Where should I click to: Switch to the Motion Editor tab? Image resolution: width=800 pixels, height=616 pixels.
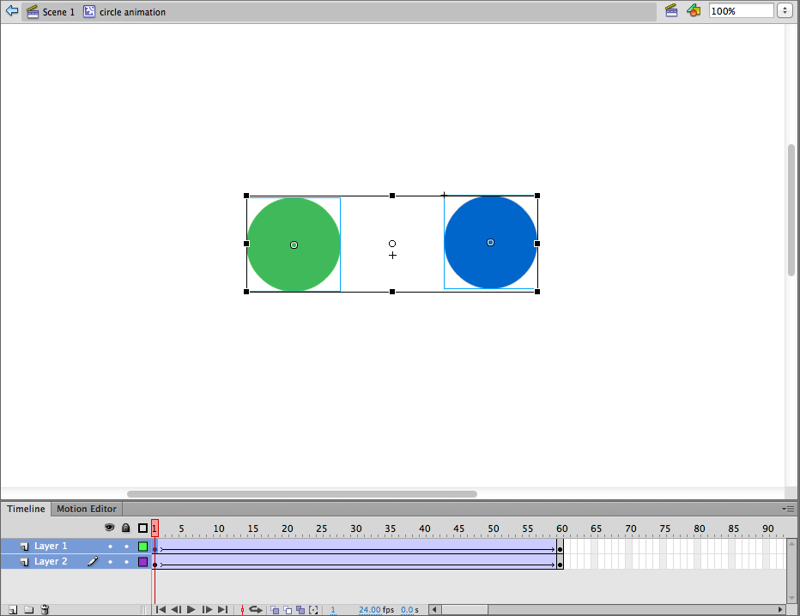tap(86, 509)
